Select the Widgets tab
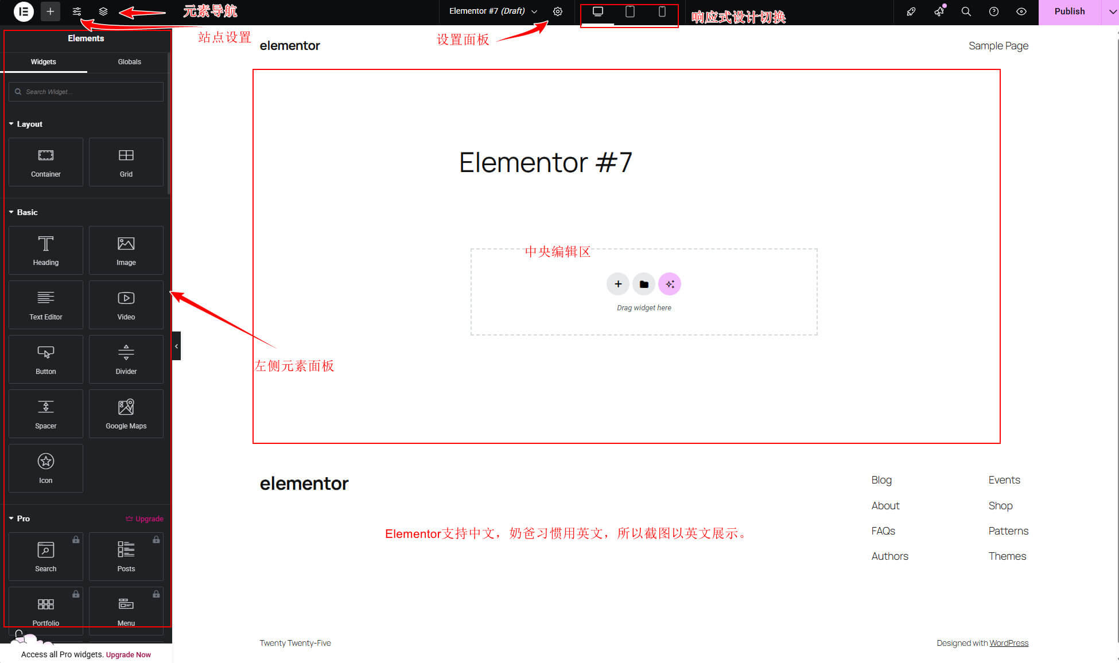The image size is (1119, 663). [x=44, y=62]
